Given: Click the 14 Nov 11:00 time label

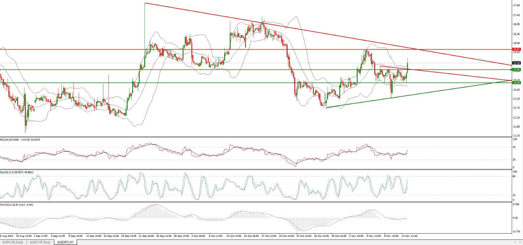Looking at the screenshot, I should click(x=409, y=236).
